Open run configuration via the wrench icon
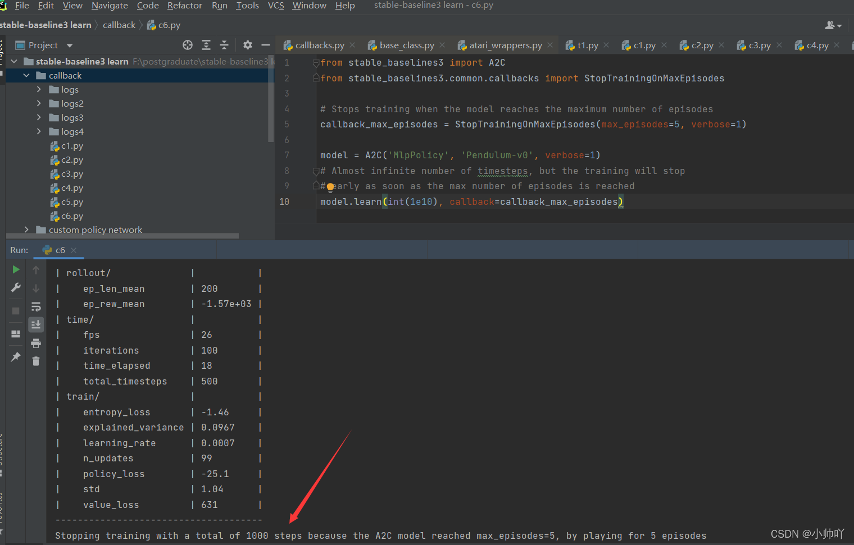 coord(16,287)
